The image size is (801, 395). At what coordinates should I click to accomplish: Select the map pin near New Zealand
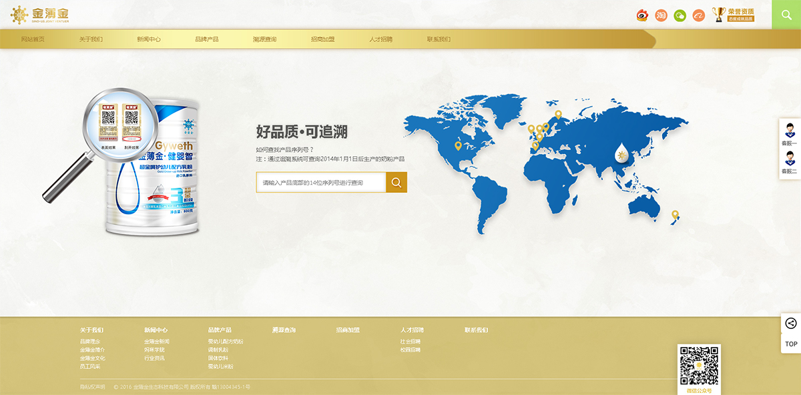pos(675,215)
